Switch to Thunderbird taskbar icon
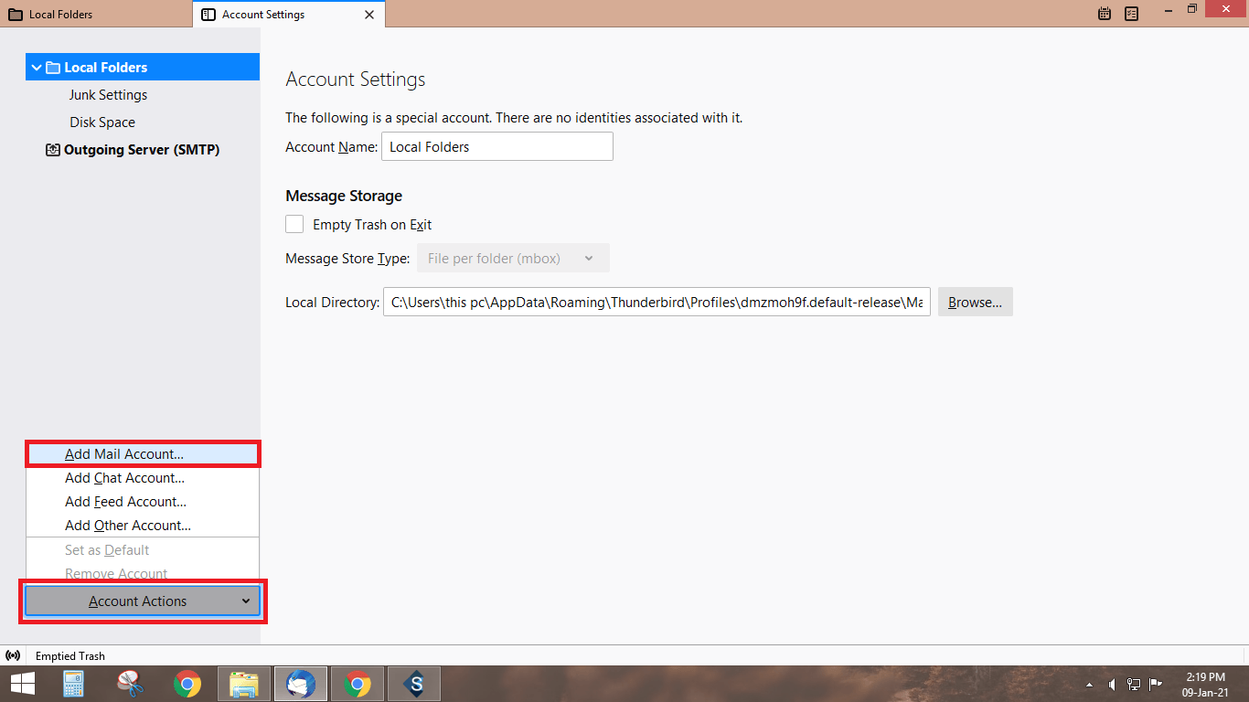 click(x=301, y=684)
